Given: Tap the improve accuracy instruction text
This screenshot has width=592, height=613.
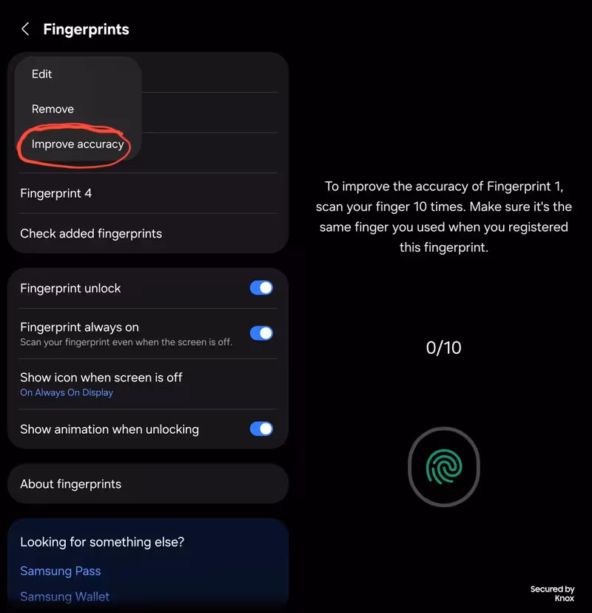Looking at the screenshot, I should pos(444,217).
